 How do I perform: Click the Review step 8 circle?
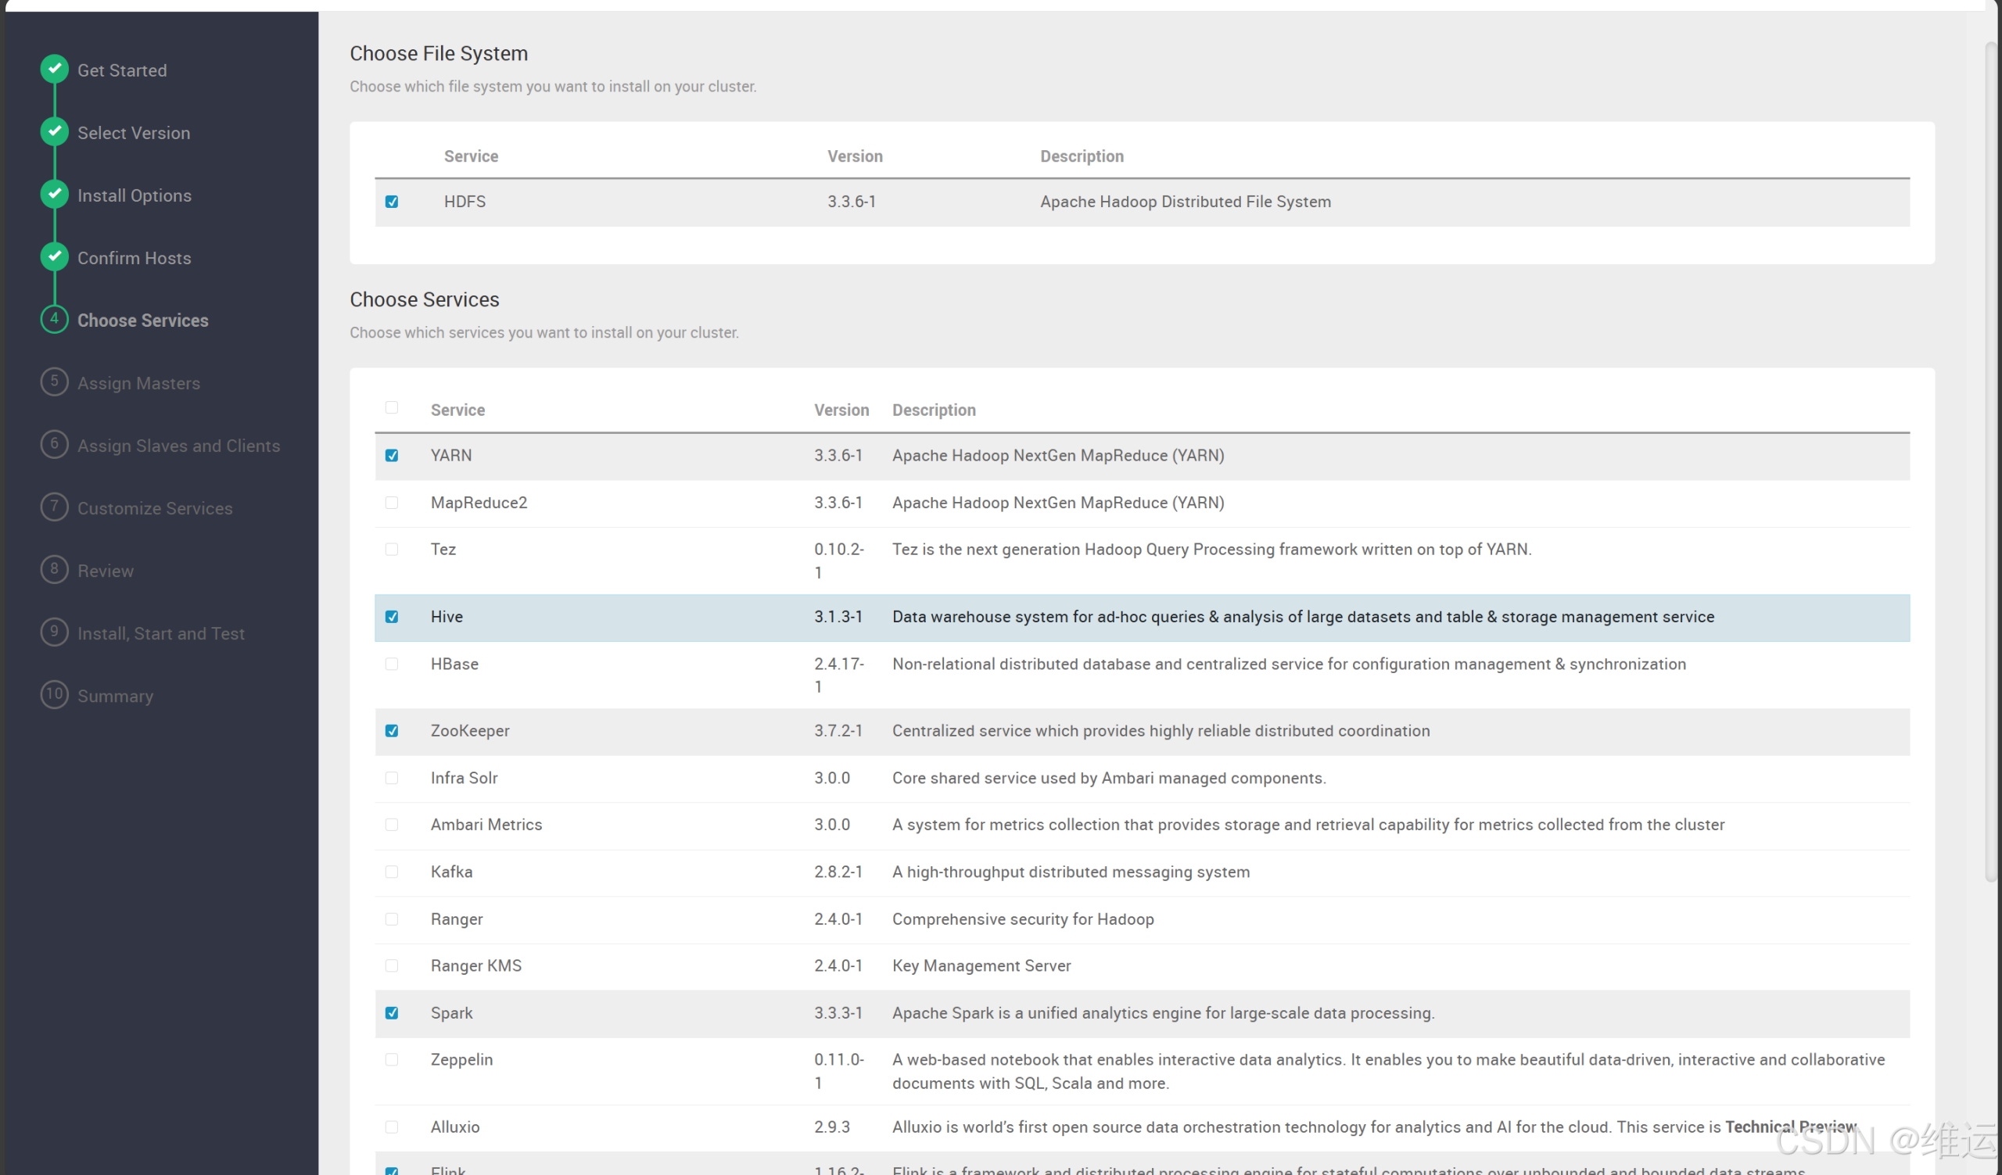53,569
